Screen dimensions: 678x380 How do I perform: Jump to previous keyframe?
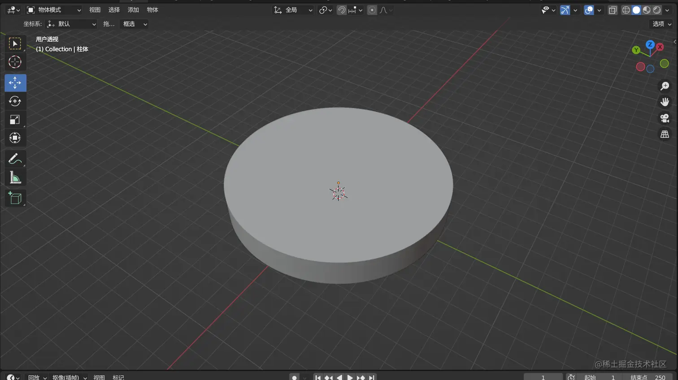(329, 377)
